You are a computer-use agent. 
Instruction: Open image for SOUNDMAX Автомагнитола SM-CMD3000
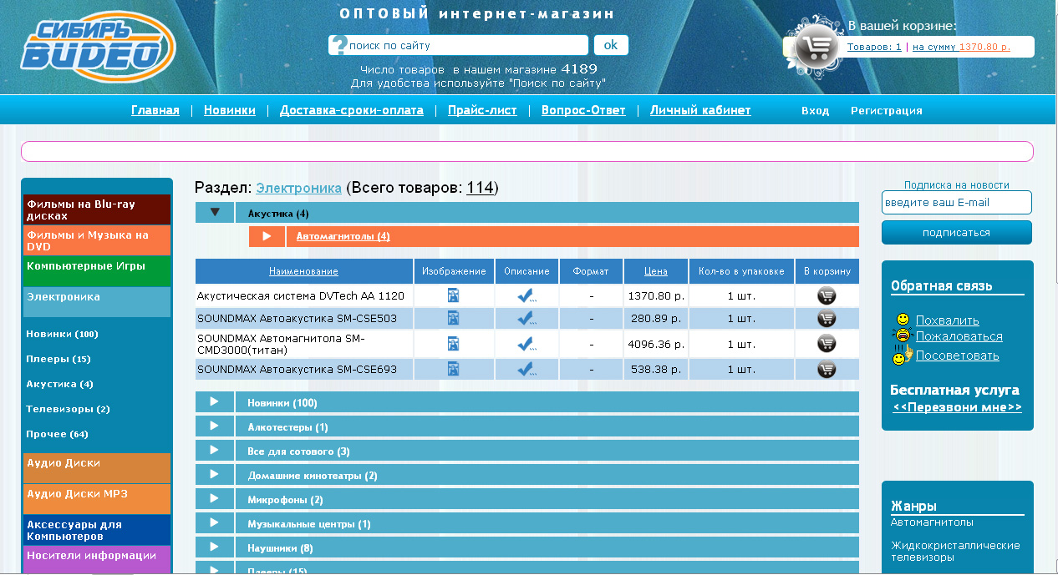pos(453,344)
